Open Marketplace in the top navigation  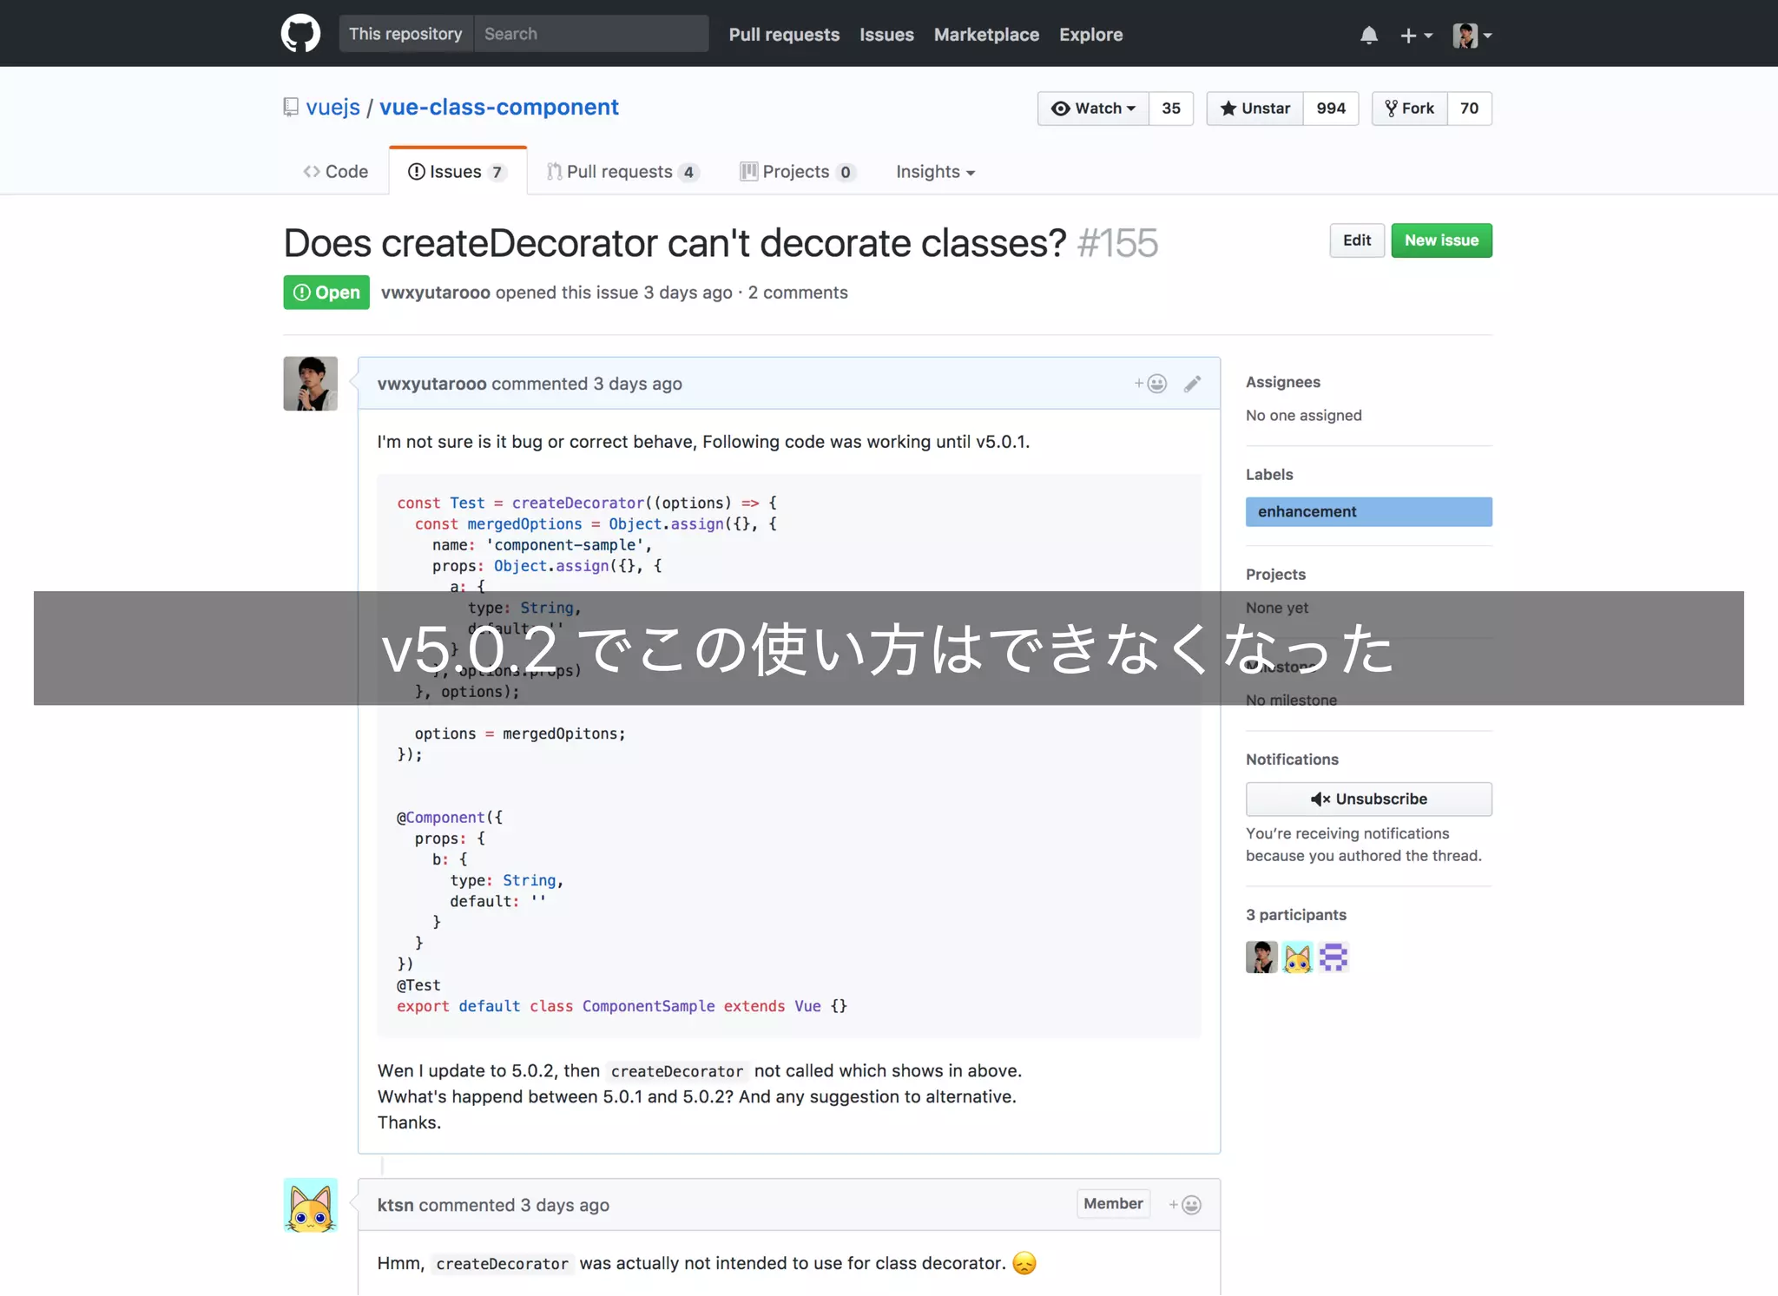point(986,35)
